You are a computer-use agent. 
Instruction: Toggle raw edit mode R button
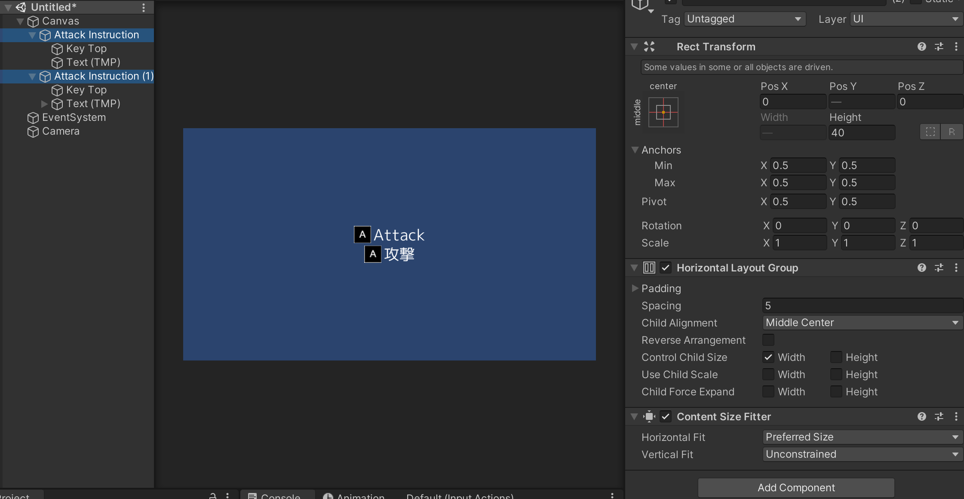click(x=952, y=132)
